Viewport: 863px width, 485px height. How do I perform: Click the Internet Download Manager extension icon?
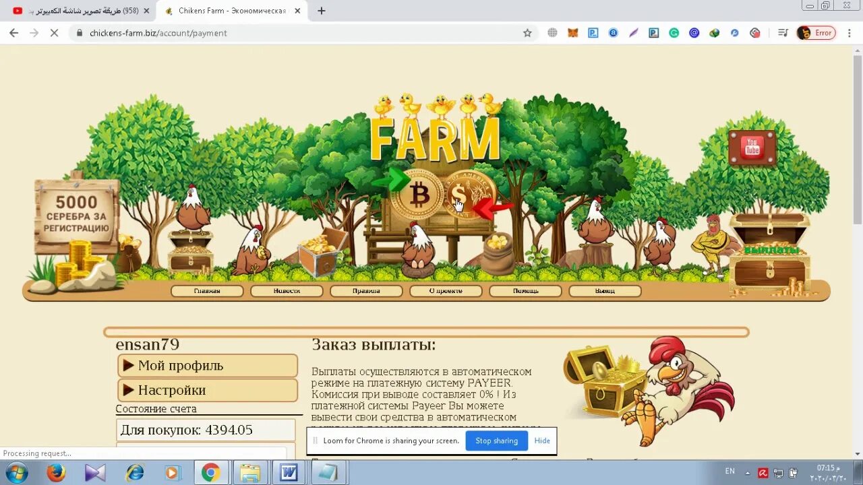click(x=714, y=32)
